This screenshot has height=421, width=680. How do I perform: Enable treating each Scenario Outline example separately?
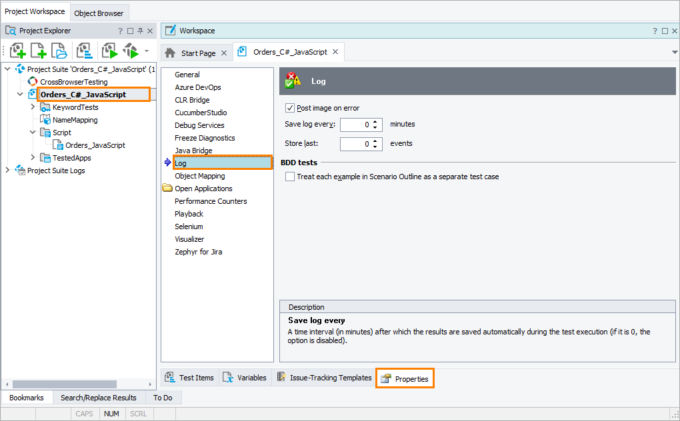pos(290,177)
